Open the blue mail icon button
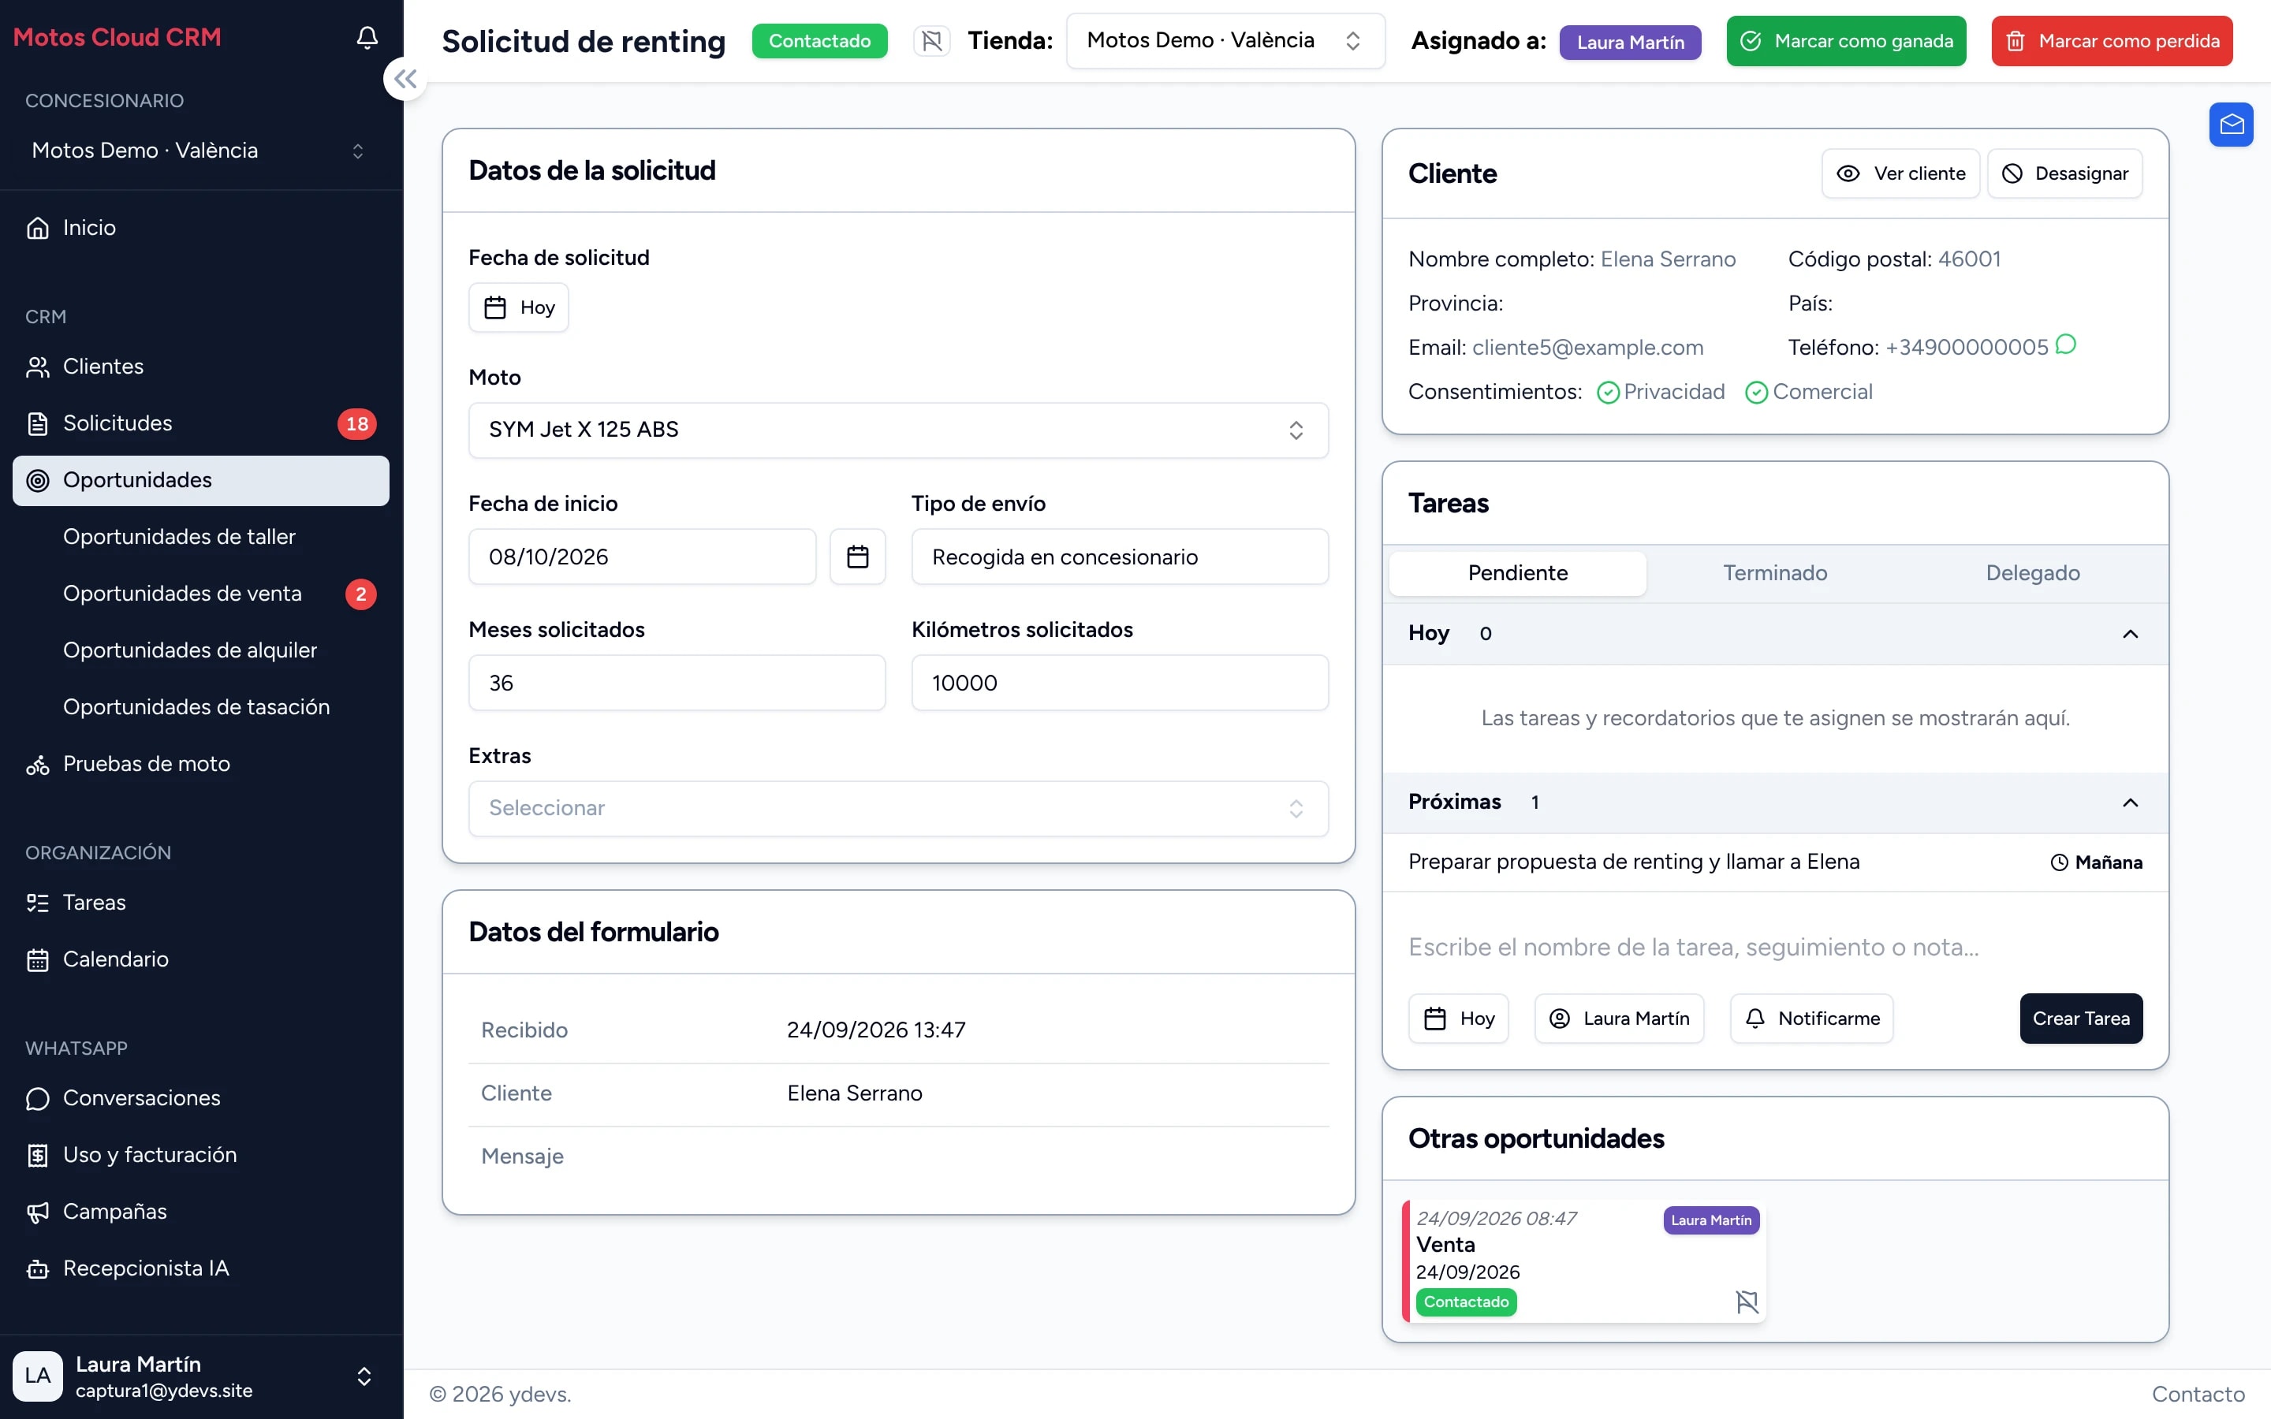Viewport: 2271px width, 1419px height. click(2231, 124)
